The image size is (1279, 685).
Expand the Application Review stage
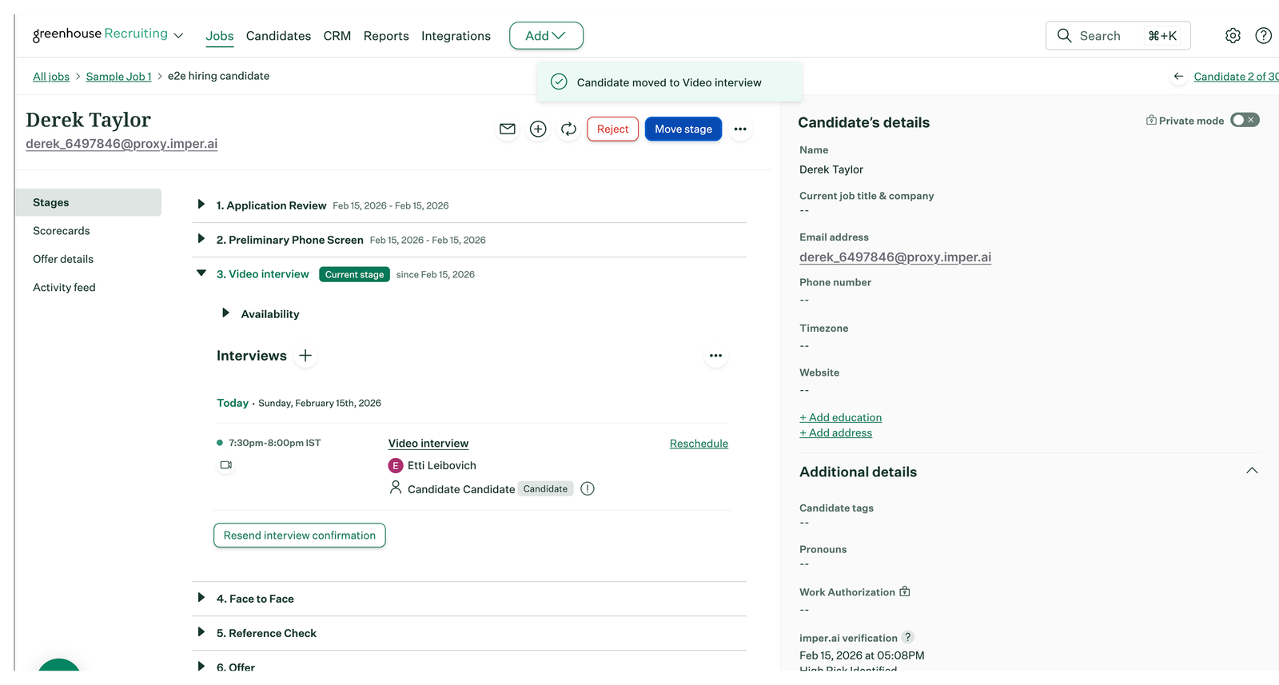(201, 205)
